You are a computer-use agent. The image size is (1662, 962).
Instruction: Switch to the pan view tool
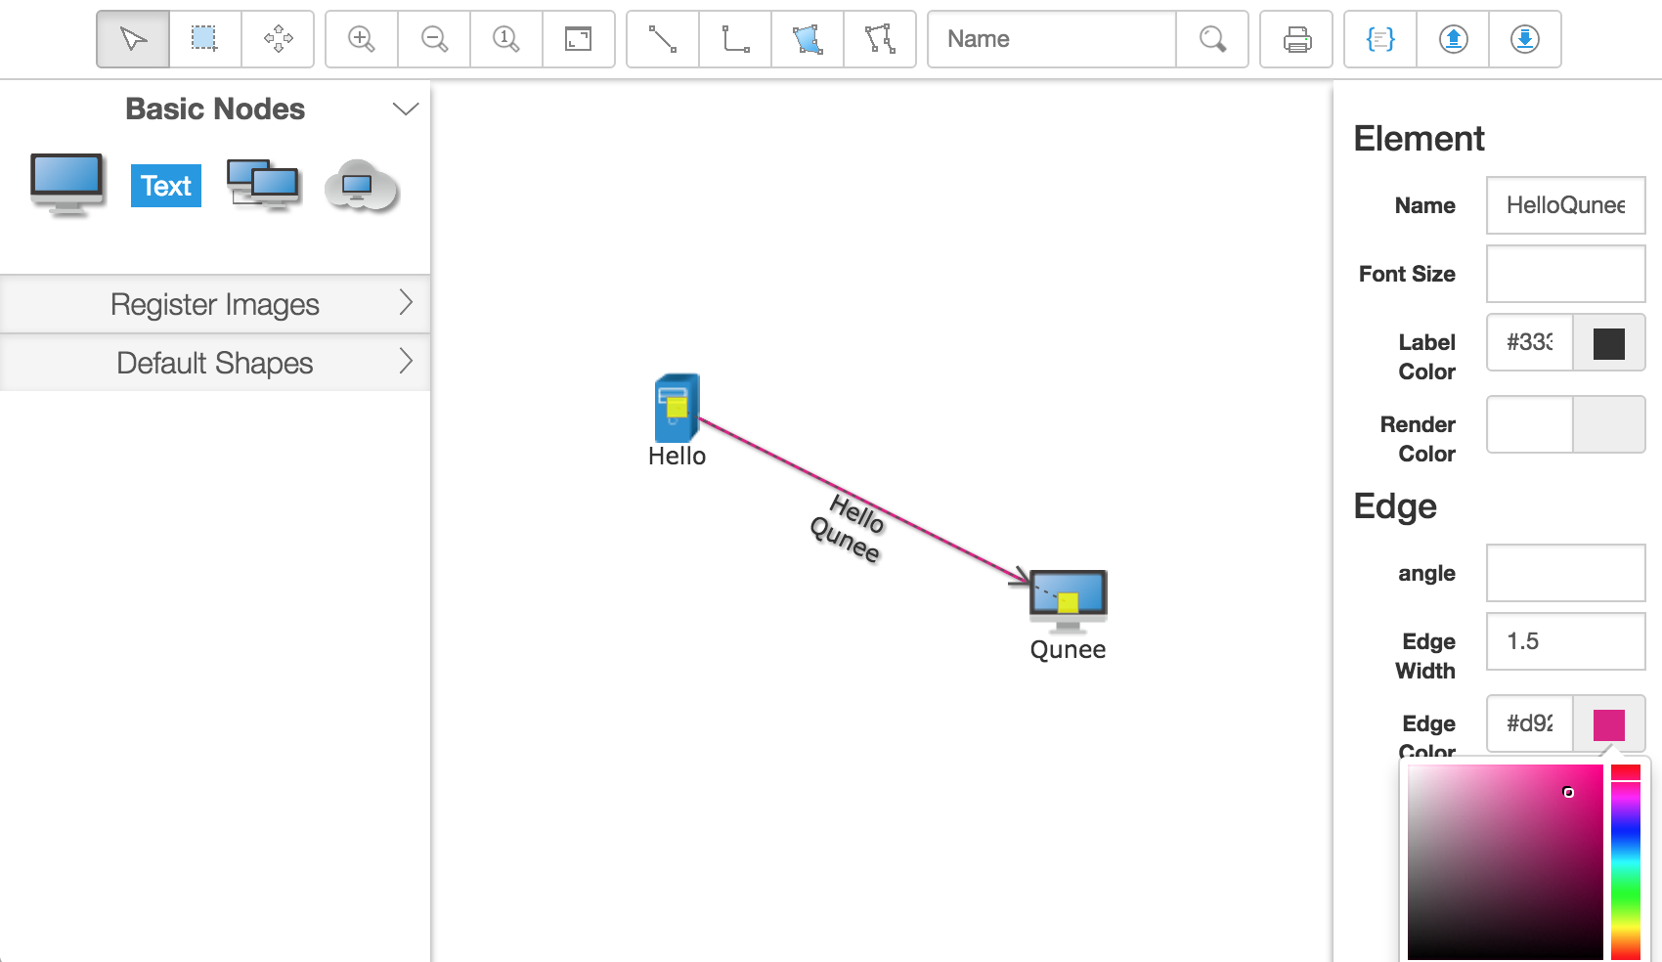click(x=278, y=39)
